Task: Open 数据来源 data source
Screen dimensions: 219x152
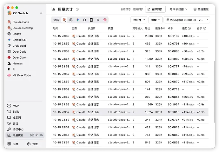Action: (x=201, y=9)
